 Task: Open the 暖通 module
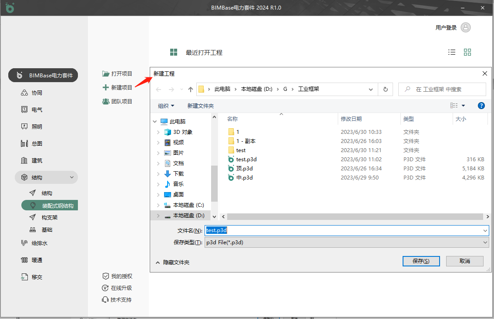(31, 260)
